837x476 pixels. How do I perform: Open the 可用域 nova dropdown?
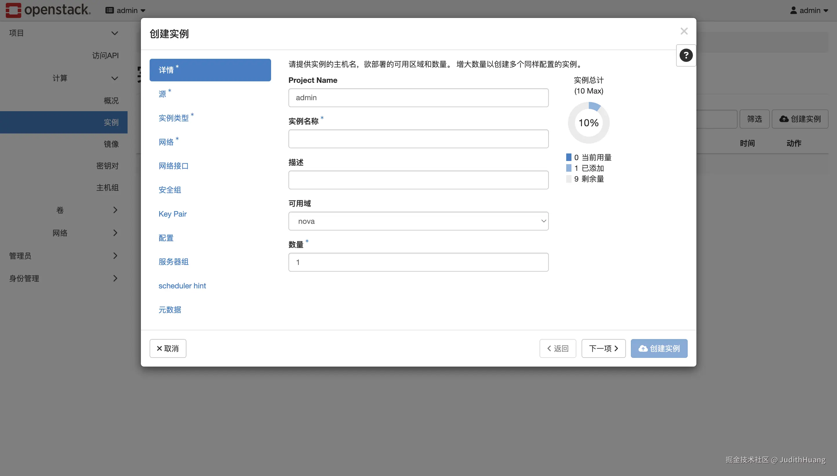click(x=418, y=221)
